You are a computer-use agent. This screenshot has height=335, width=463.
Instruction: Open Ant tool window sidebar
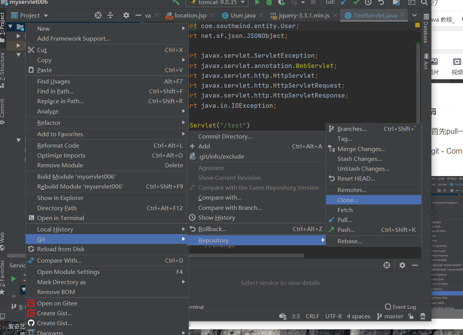(x=426, y=61)
